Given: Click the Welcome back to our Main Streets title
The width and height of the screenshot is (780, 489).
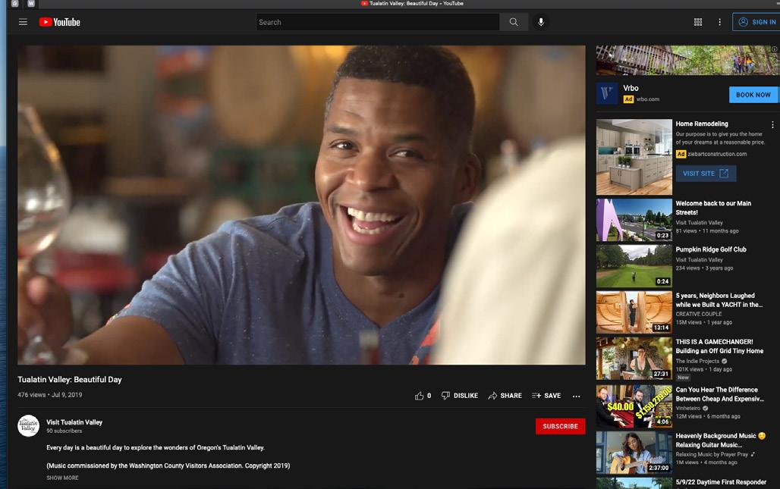Looking at the screenshot, I should point(713,208).
